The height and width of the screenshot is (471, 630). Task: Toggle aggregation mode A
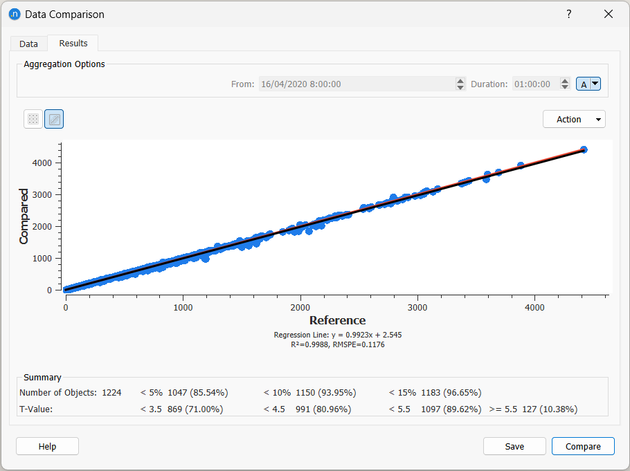tap(584, 83)
